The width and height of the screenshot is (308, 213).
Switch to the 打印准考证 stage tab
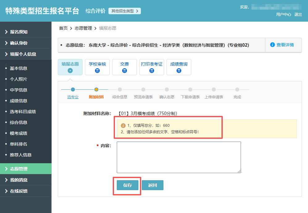click(152, 67)
